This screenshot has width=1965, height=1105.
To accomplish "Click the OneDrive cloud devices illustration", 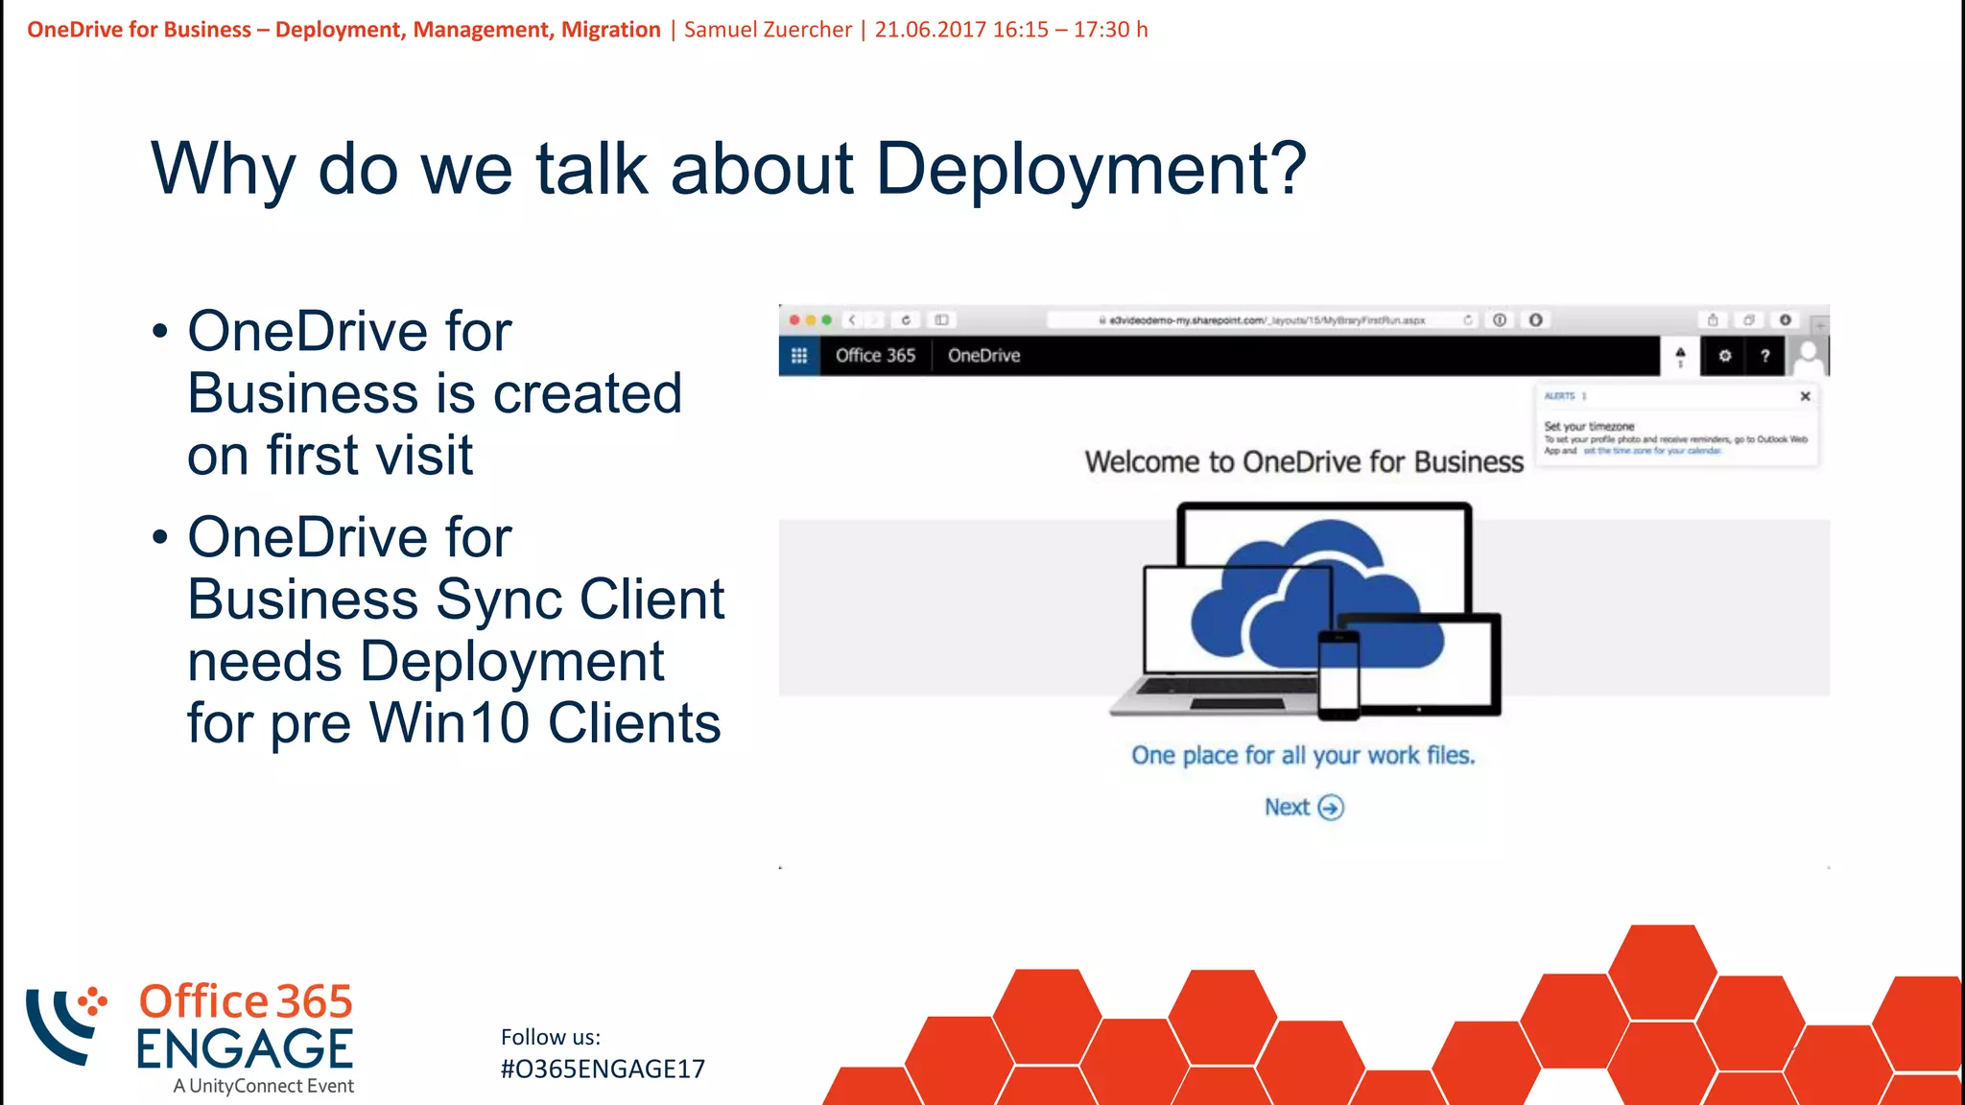I will pos(1305,611).
